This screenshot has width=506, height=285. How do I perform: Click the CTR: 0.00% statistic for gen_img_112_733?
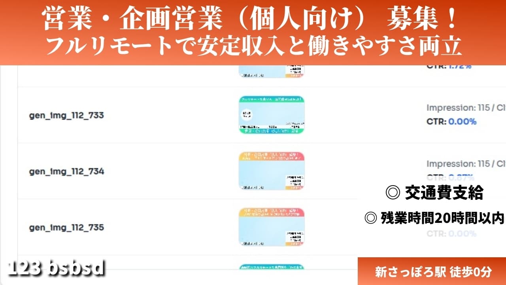point(450,122)
